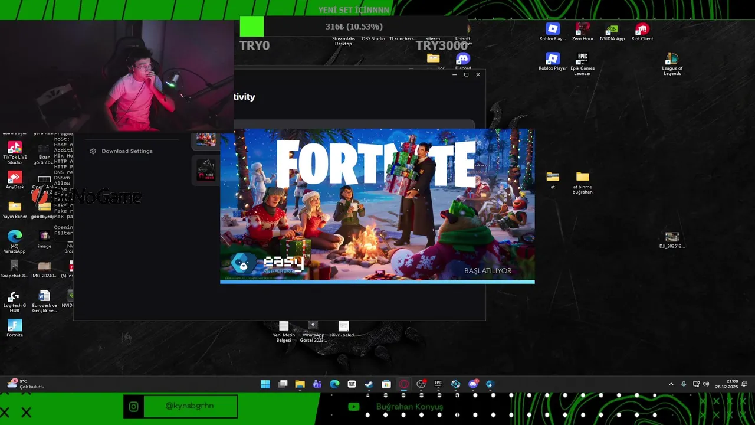Image resolution: width=755 pixels, height=425 pixels.
Task: Click Download Settings gear icon
Action: pyautogui.click(x=93, y=151)
